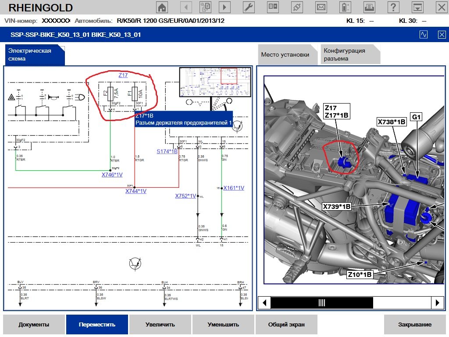
Task: Open the documents list icon in toolbar
Action: point(205,7)
